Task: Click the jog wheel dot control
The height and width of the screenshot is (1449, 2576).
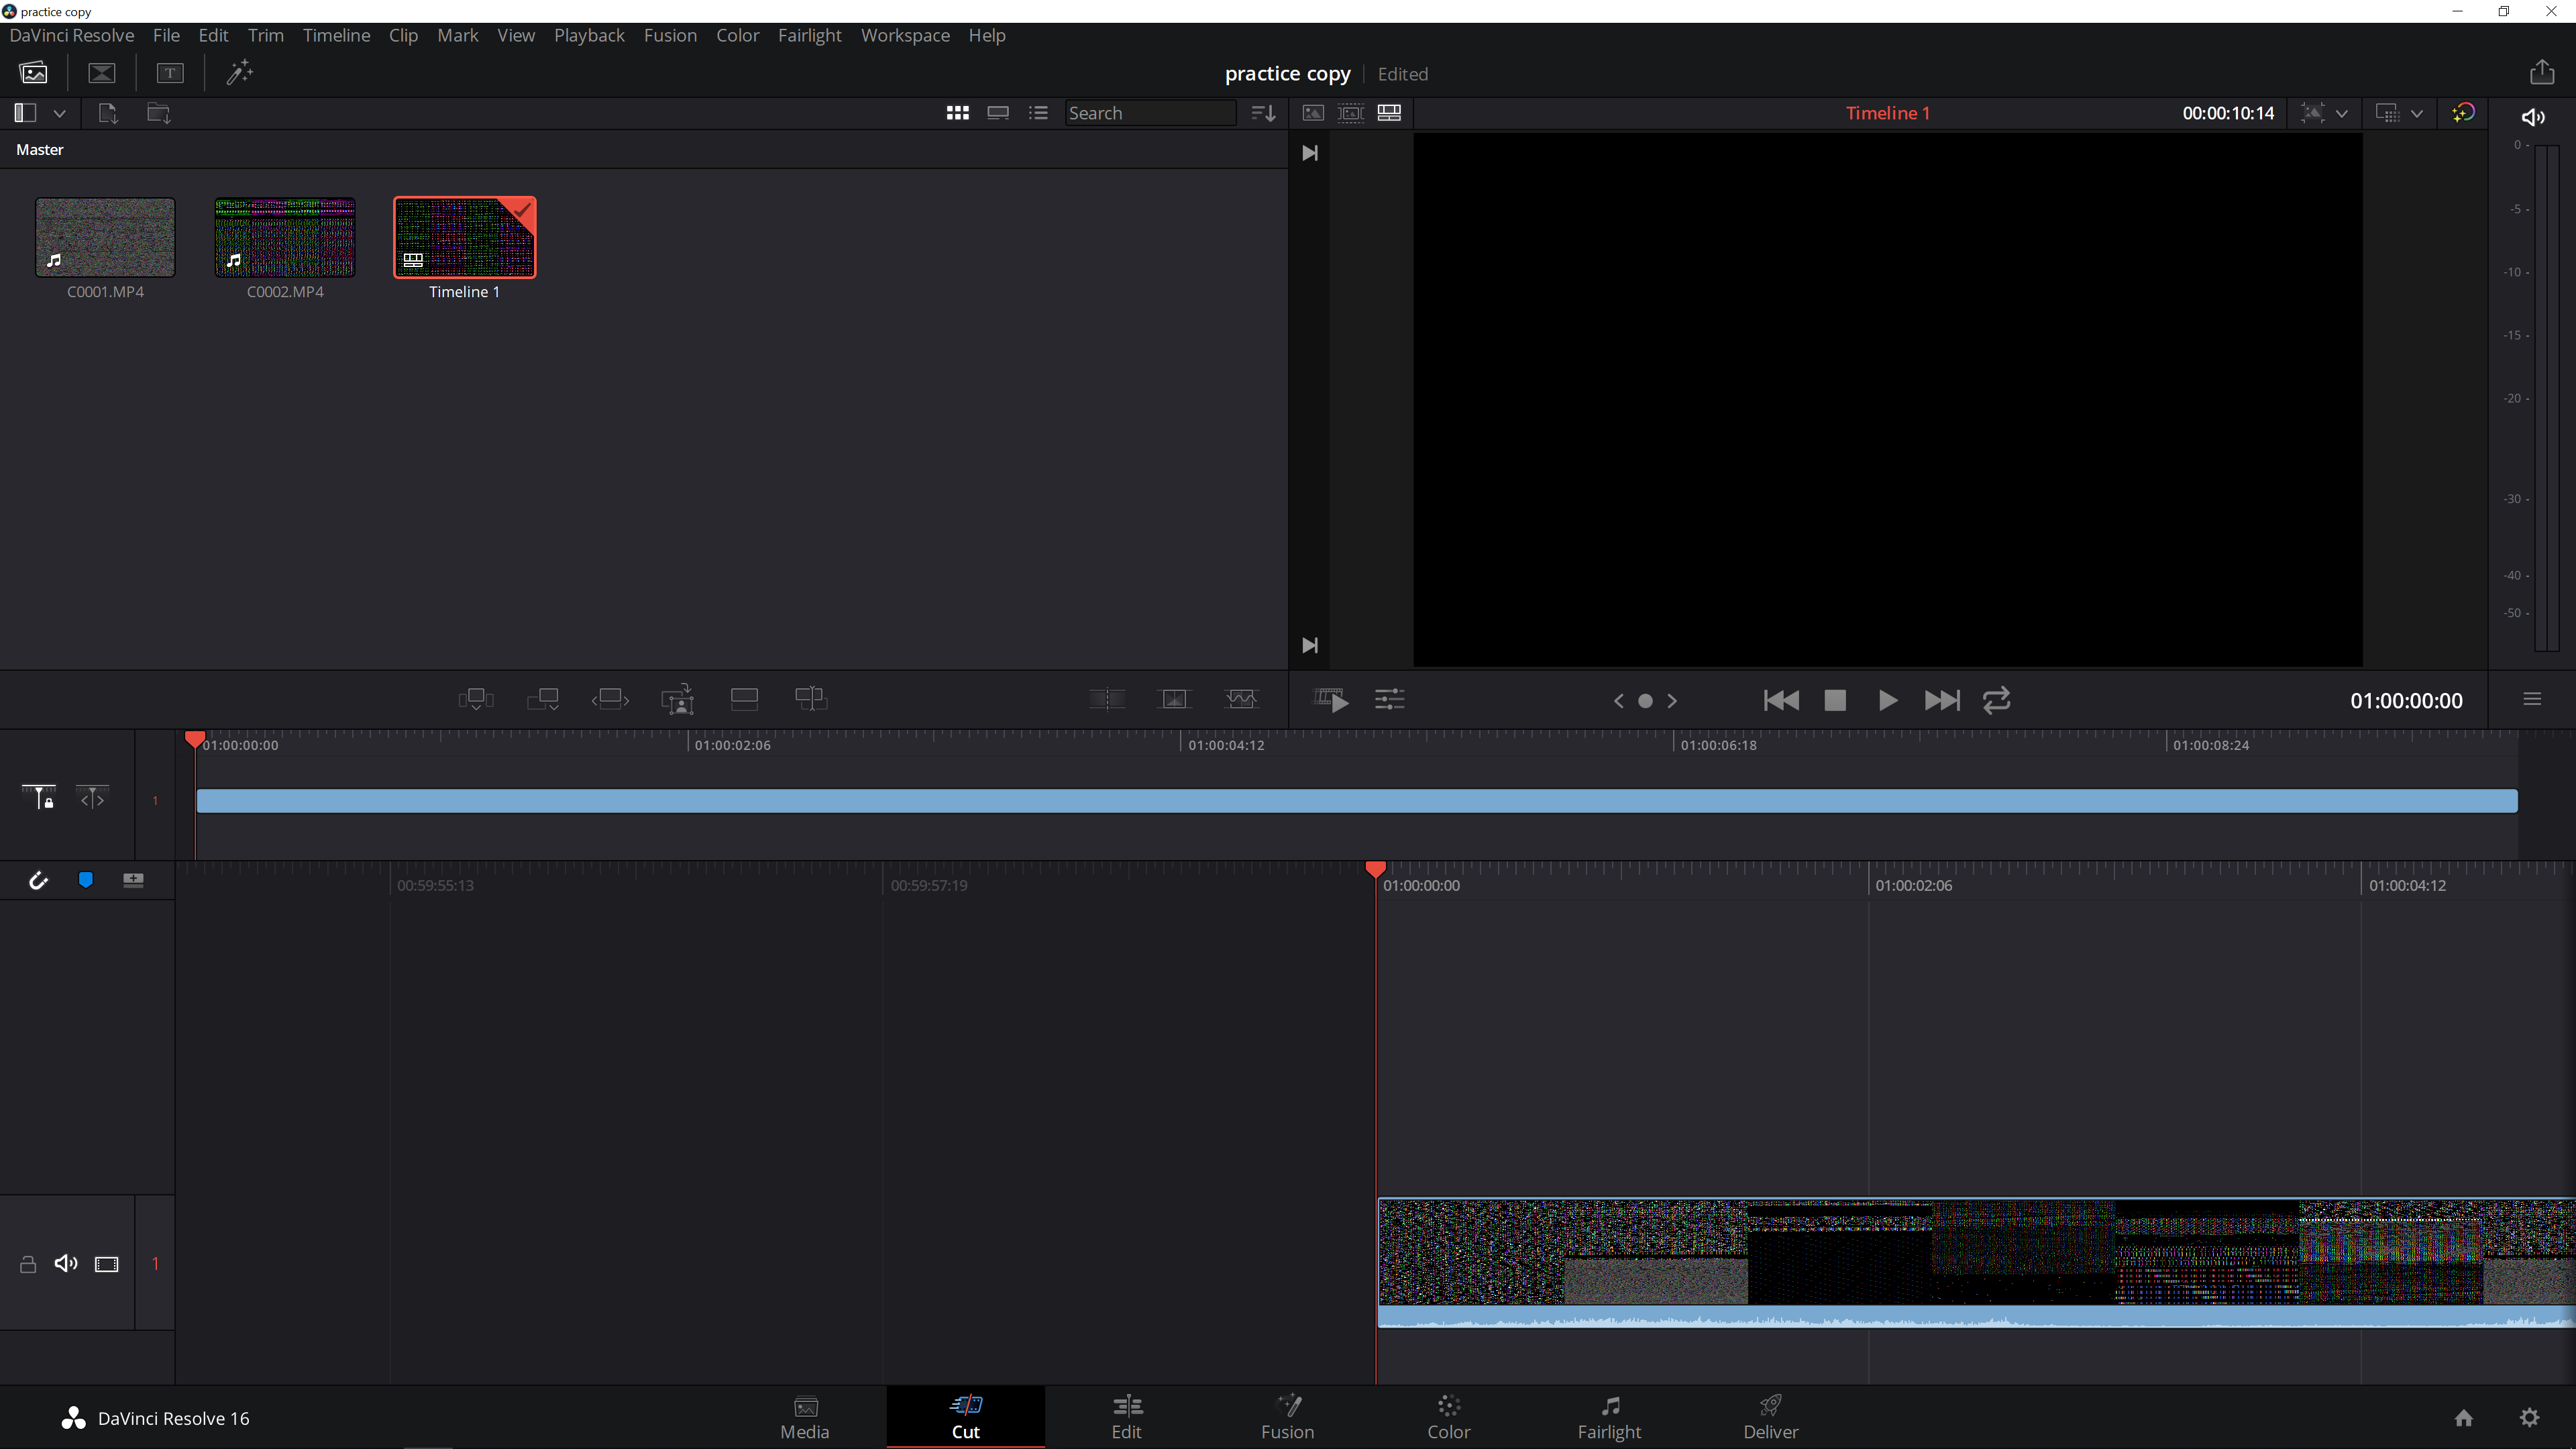Action: point(1645,701)
